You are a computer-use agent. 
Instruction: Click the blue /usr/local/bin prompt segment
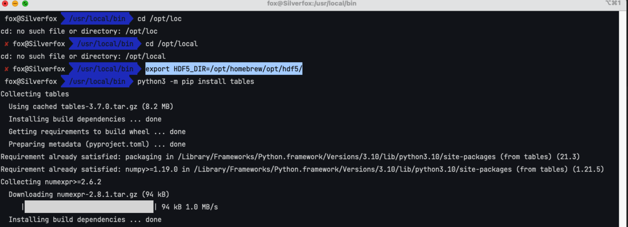(98, 19)
